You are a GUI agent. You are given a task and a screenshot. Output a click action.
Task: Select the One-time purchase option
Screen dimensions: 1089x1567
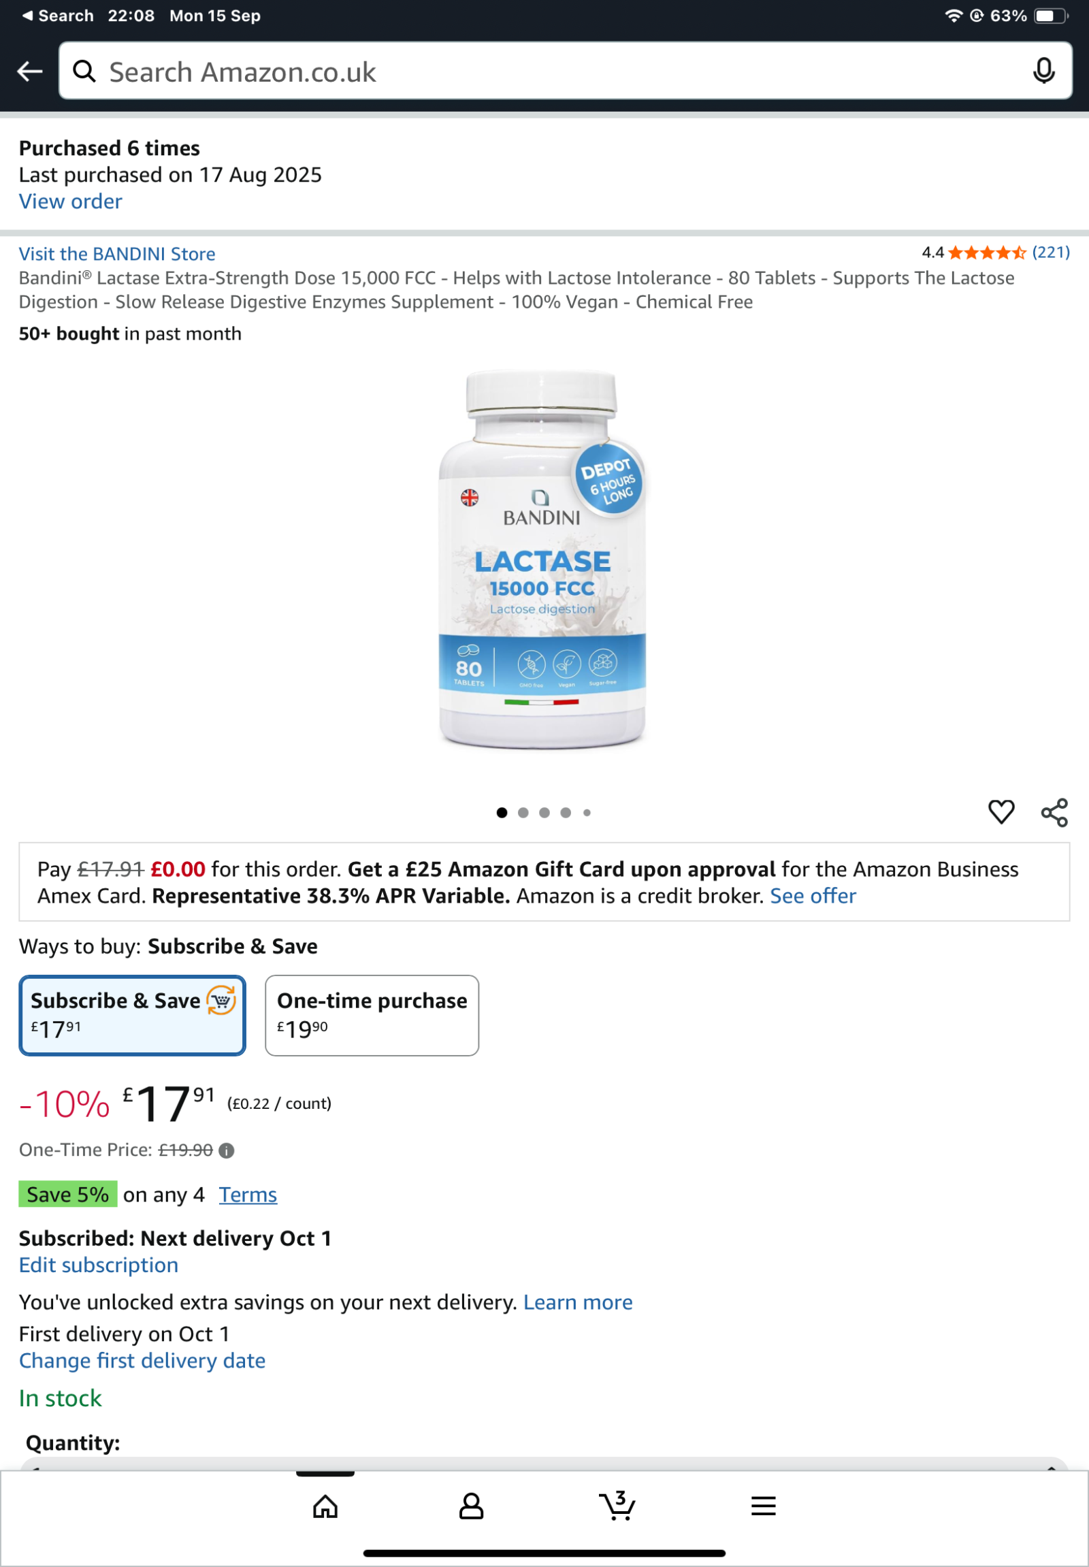(x=372, y=1016)
